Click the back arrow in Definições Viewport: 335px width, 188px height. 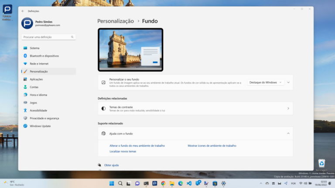(x=23, y=11)
